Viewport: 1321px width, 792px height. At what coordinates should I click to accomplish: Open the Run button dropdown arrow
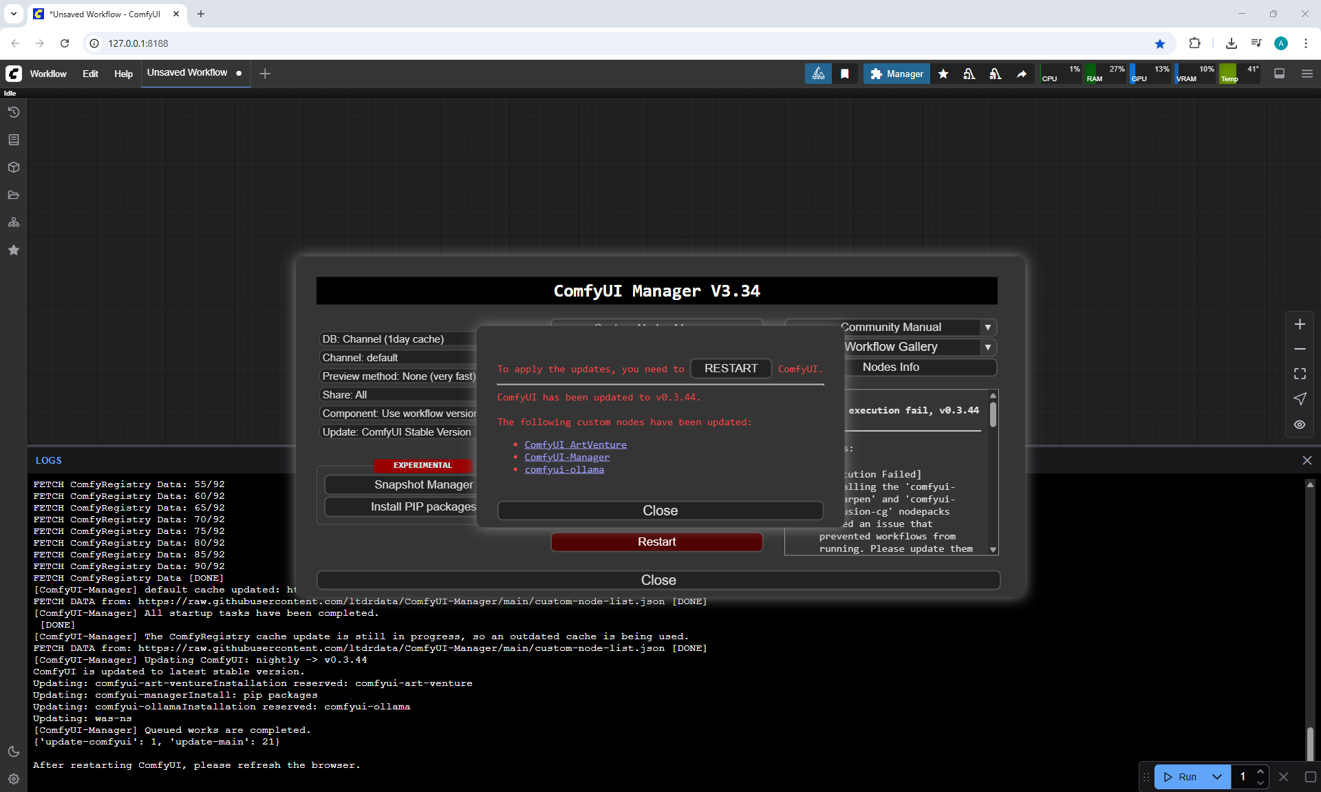coord(1216,777)
